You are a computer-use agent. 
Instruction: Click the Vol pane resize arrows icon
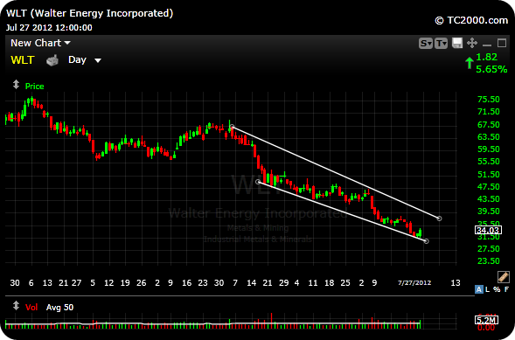[16, 306]
